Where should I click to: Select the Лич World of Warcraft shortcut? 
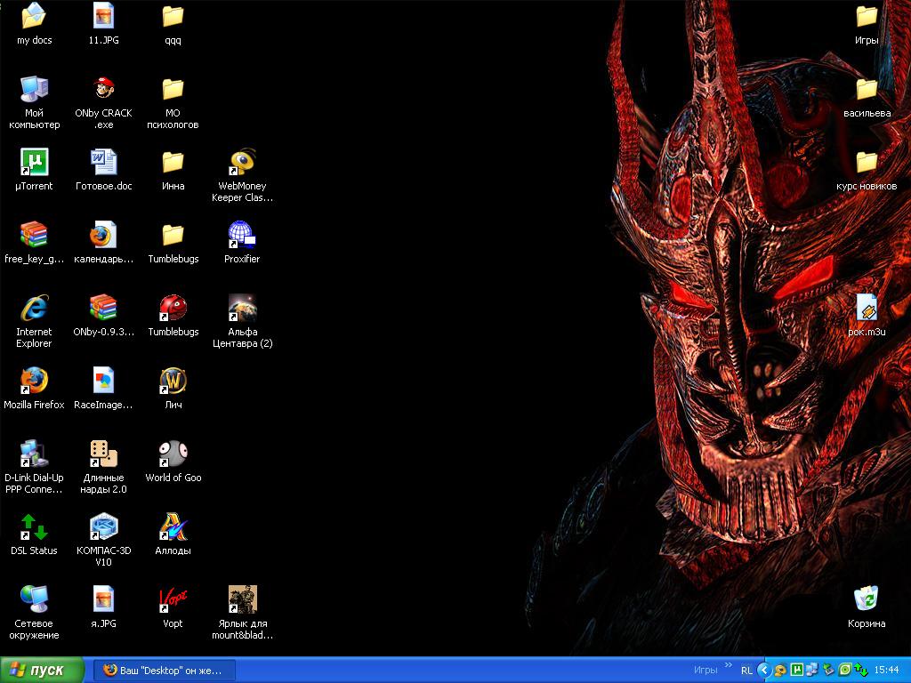(x=173, y=381)
